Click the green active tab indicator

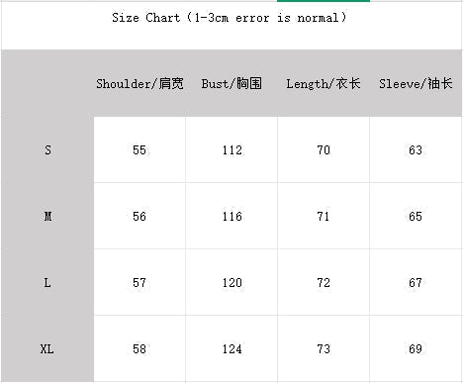pyautogui.click(x=324, y=1)
